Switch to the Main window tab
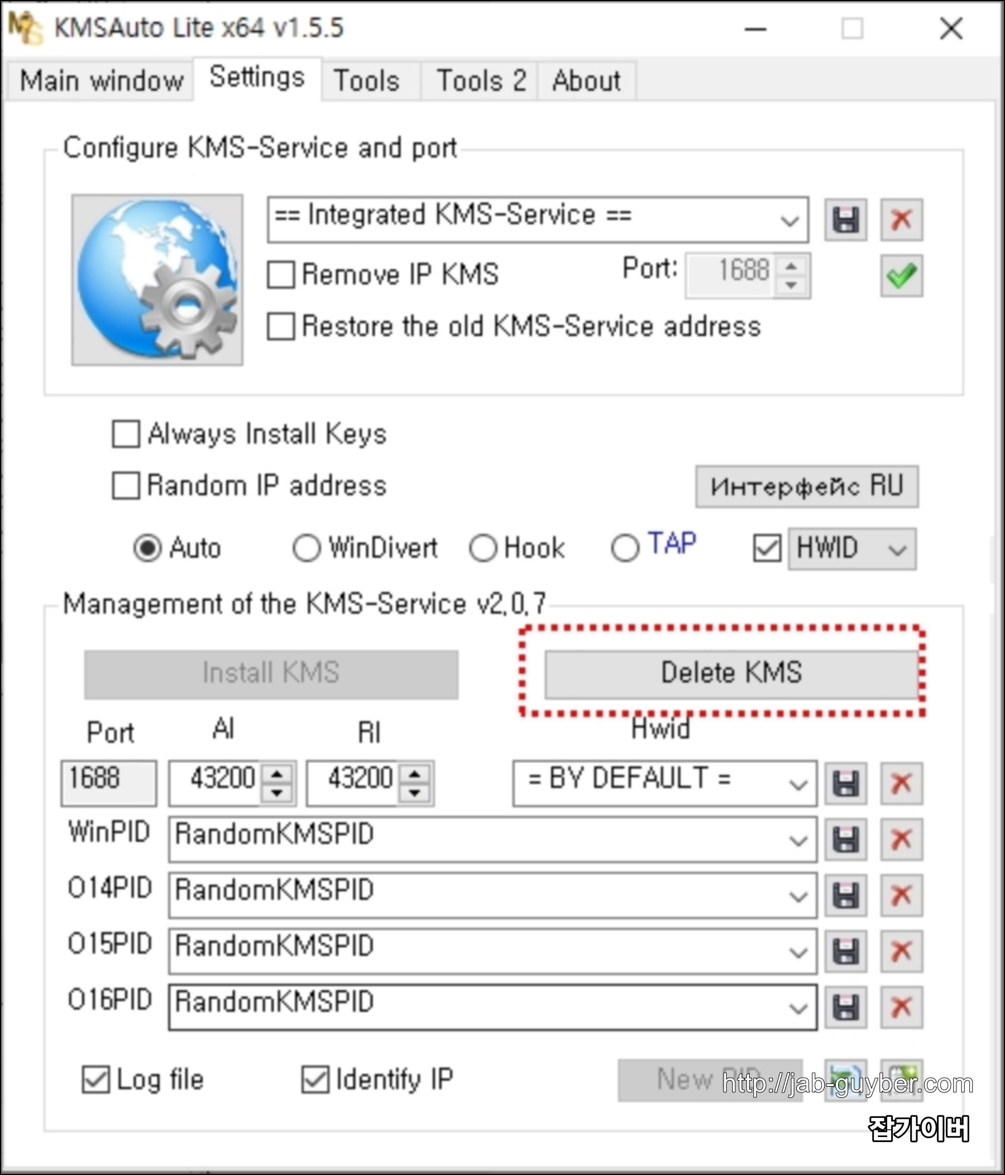The height and width of the screenshot is (1175, 1005). [x=102, y=80]
